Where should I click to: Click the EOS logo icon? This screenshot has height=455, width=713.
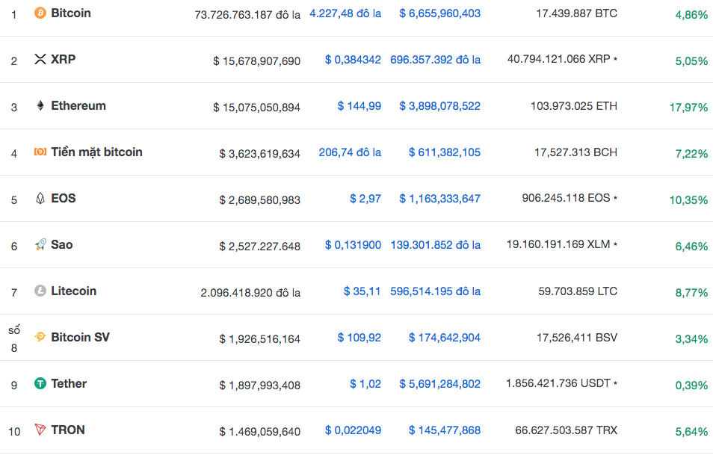coord(40,198)
